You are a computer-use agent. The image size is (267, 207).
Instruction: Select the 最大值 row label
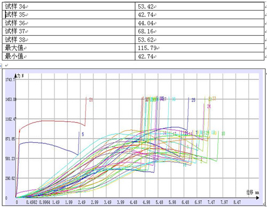(69, 48)
